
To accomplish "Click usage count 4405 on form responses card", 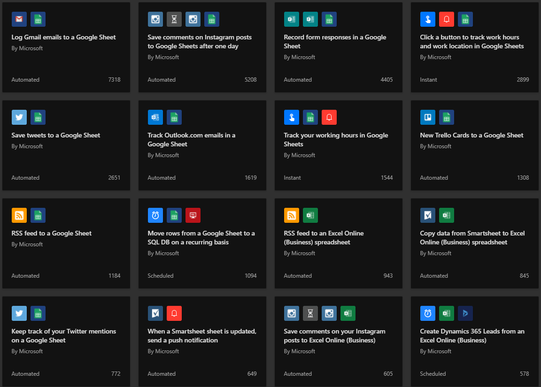I will click(x=386, y=80).
